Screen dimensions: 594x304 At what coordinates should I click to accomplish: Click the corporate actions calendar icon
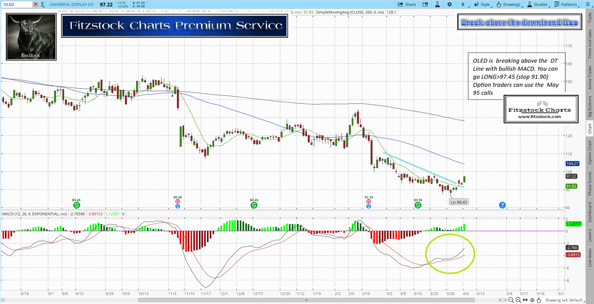[425, 4]
